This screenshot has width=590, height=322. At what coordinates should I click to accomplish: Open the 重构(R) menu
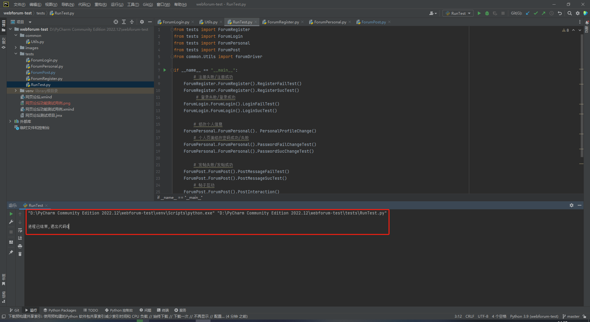tap(100, 4)
